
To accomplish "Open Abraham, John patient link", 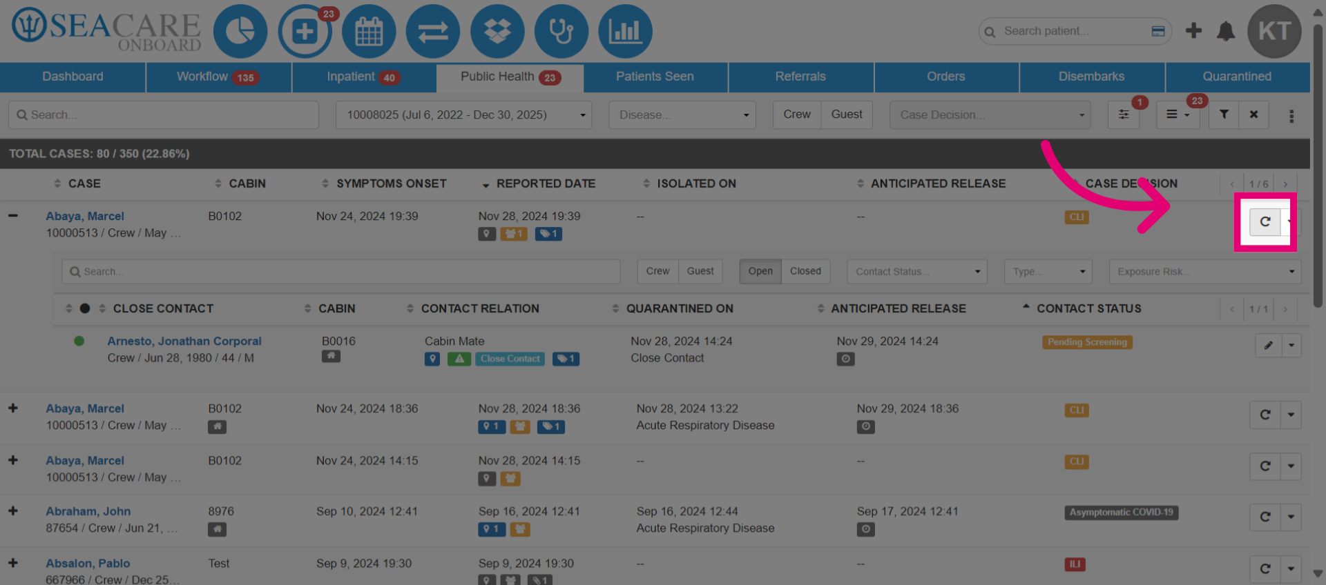I will [x=88, y=511].
